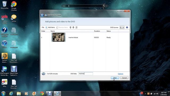
Task: Move item up with the up arrow
Action: tap(70, 27)
